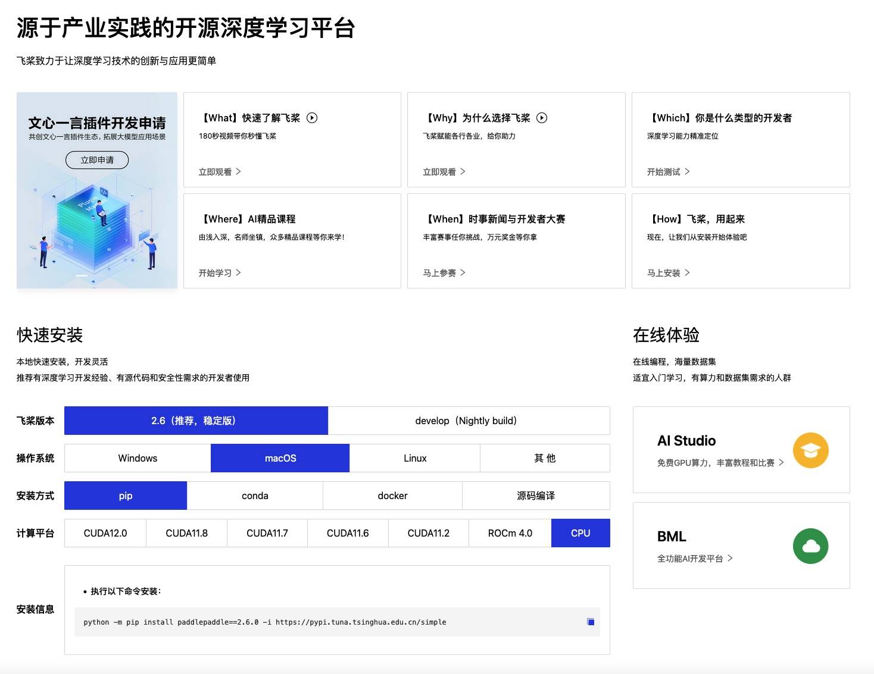
Task: Pick ROCm 4.0 compute platform
Action: (510, 533)
